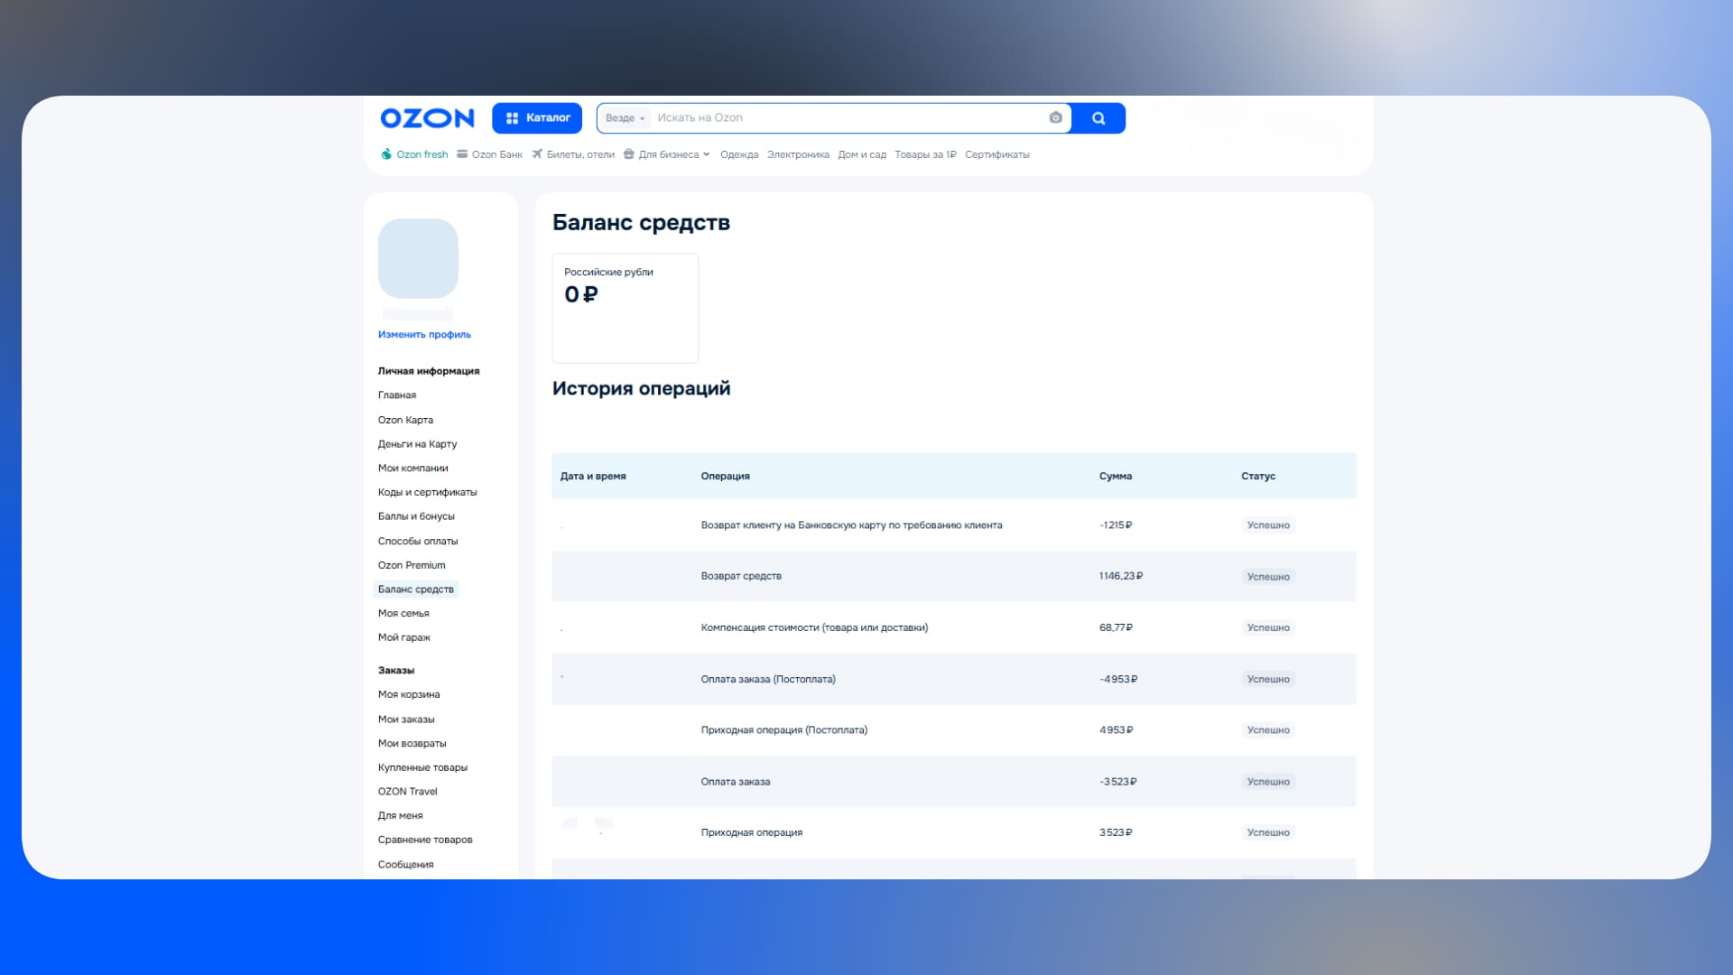Open Товары за 1₽ link
Viewport: 1733px width, 975px height.
[925, 154]
